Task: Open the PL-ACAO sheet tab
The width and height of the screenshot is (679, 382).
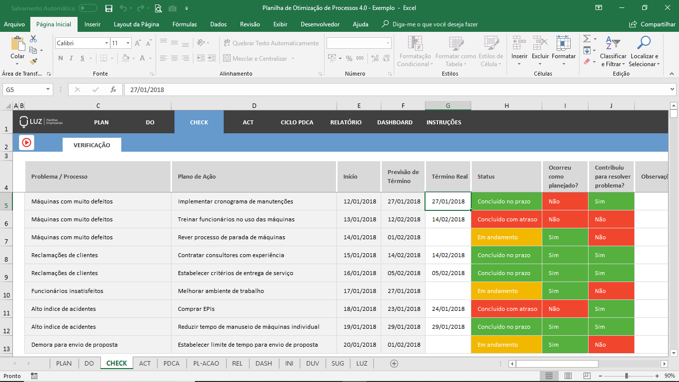Action: (206, 364)
